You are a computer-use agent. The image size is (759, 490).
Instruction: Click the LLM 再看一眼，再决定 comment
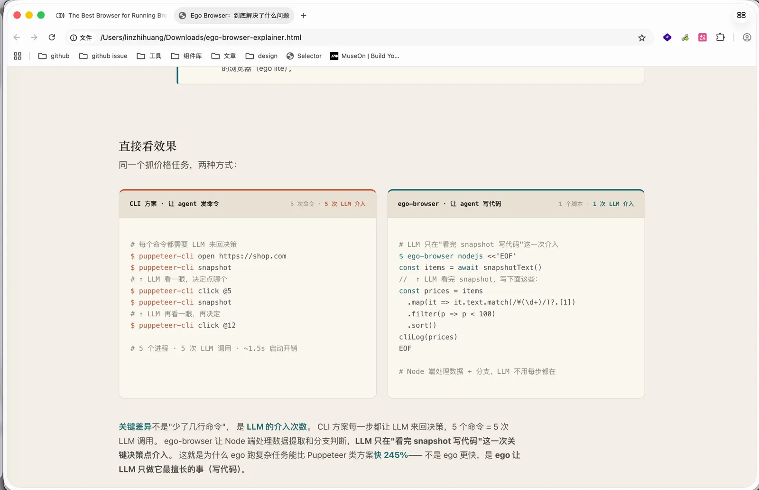(175, 314)
